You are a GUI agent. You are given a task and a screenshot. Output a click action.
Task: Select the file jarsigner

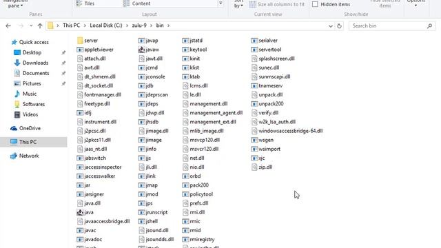point(90,194)
